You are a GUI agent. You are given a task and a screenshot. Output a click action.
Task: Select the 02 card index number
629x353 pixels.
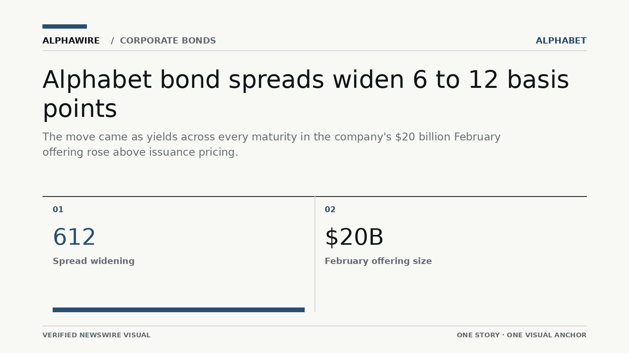330,210
